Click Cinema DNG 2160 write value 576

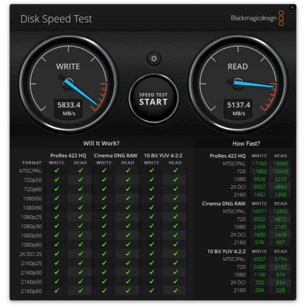pos(259,242)
